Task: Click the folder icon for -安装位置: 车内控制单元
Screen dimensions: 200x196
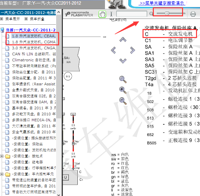Action: 8,174
